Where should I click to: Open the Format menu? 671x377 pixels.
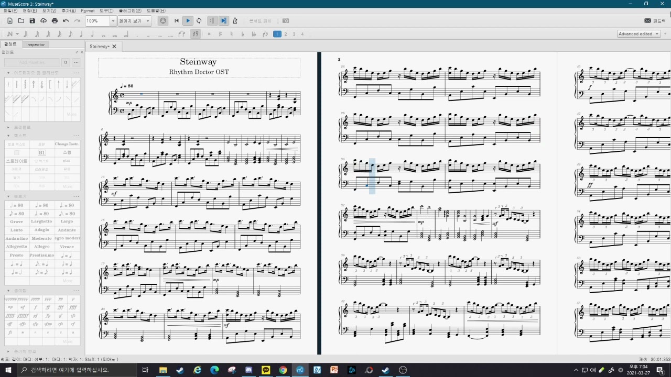coord(88,10)
